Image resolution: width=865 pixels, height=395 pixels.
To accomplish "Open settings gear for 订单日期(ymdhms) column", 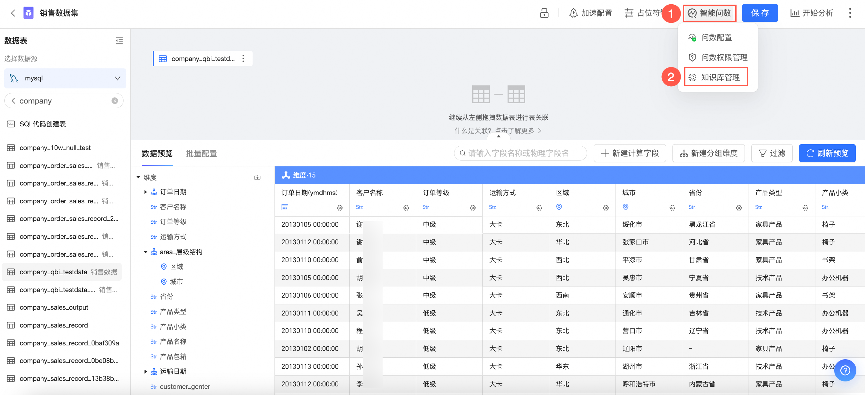I will tap(339, 208).
